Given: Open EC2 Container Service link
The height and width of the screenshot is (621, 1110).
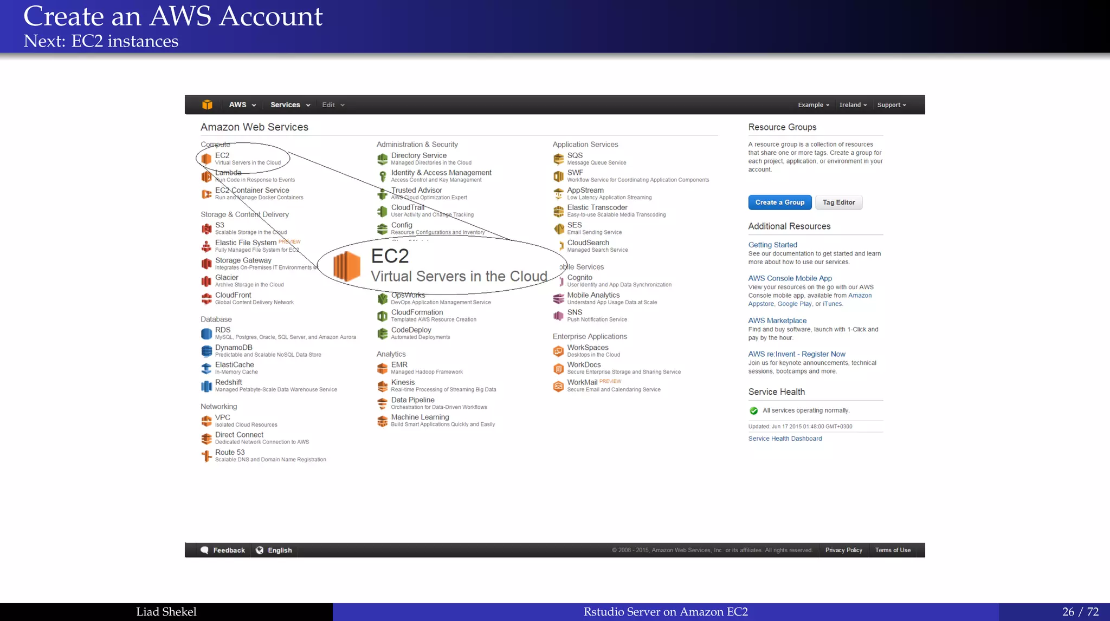Looking at the screenshot, I should pos(252,190).
